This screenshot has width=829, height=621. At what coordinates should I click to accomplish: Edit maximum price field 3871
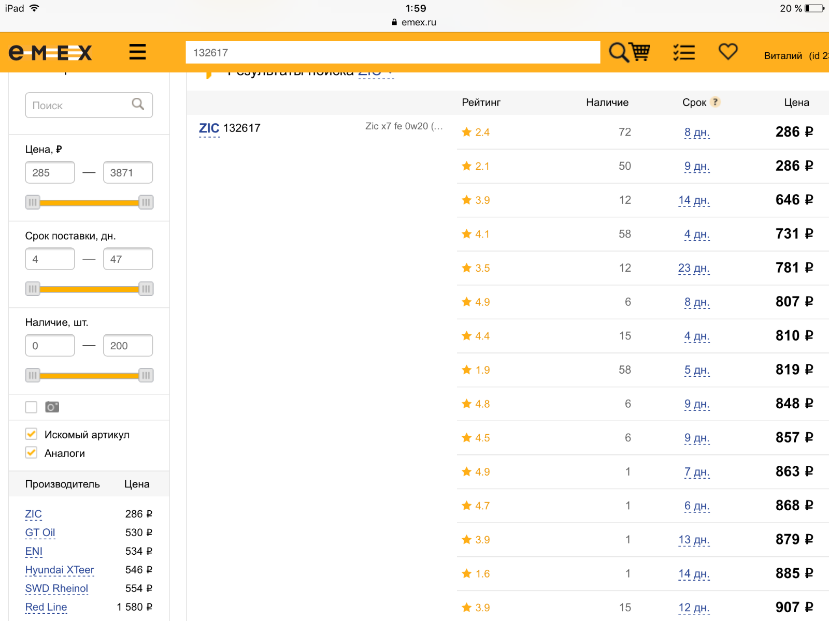(x=128, y=172)
